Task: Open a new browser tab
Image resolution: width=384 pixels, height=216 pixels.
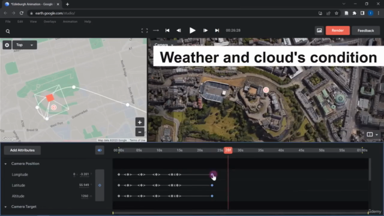Action: pyautogui.click(x=67, y=4)
